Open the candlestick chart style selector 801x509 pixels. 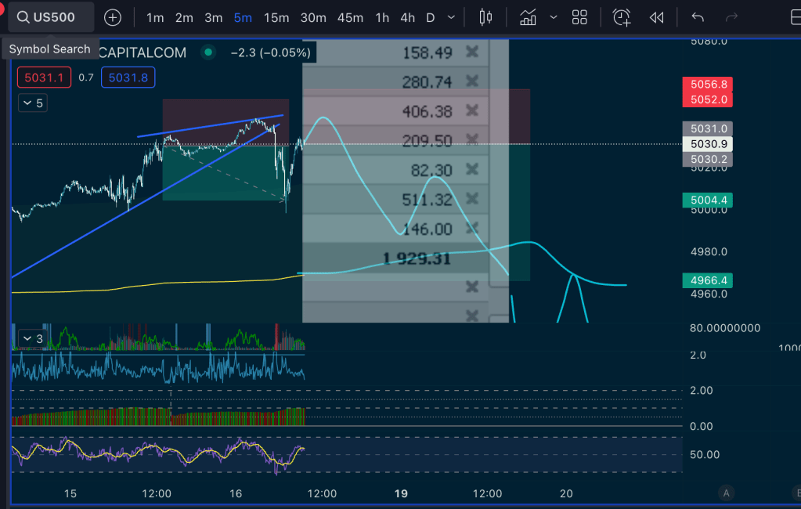pyautogui.click(x=485, y=17)
